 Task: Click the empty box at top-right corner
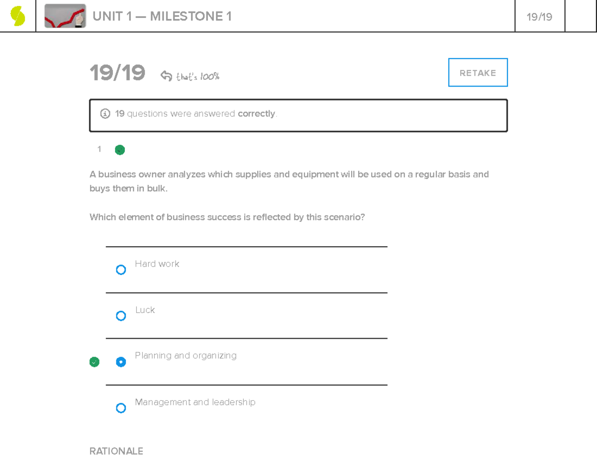click(x=581, y=16)
